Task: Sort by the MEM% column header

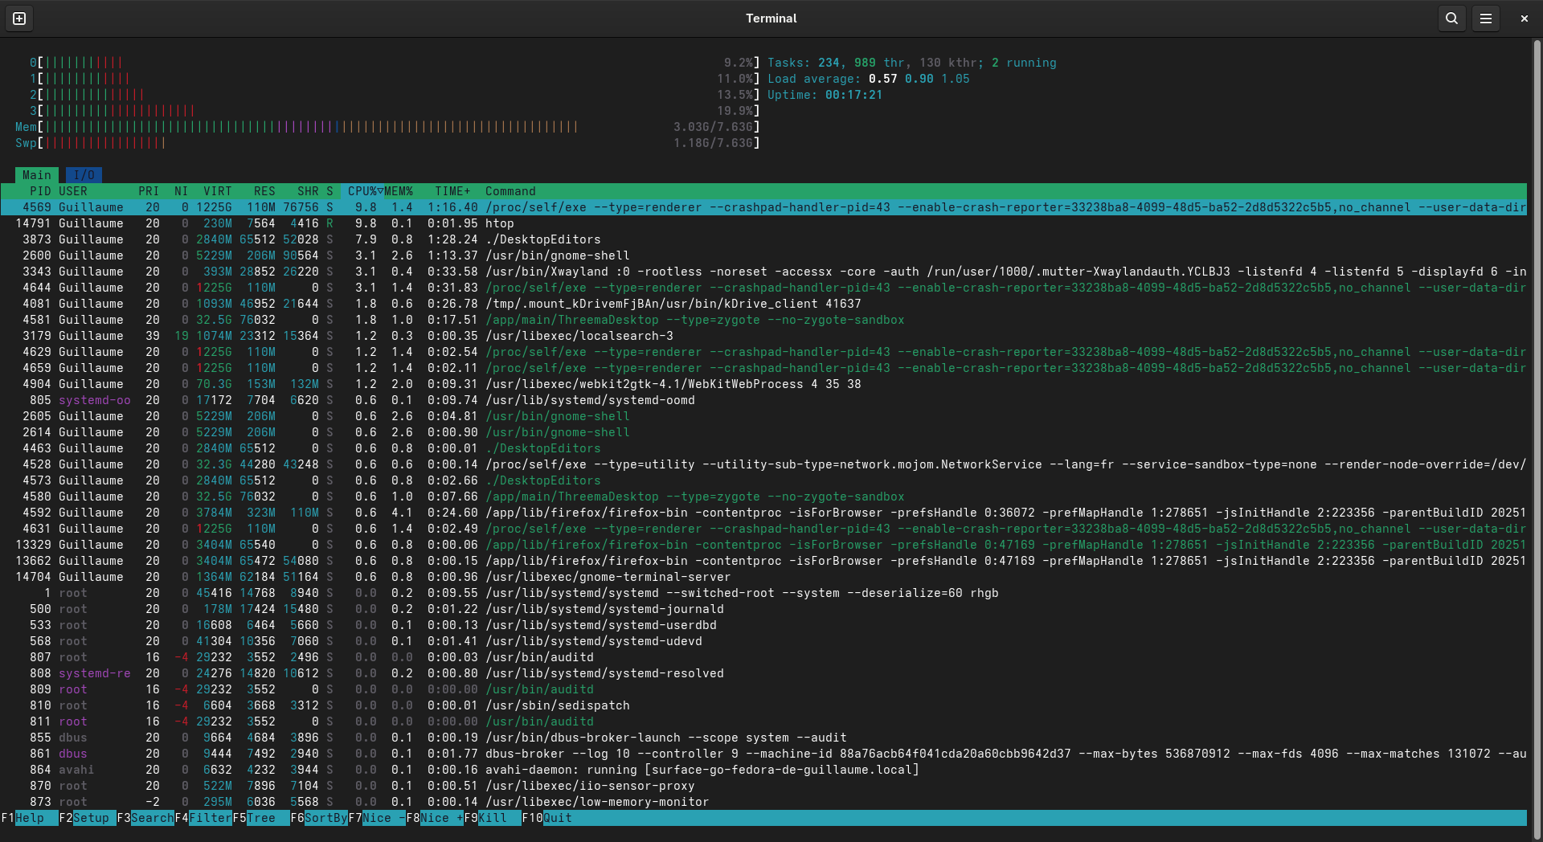Action: [x=399, y=191]
